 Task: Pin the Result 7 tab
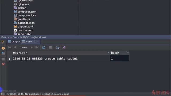(x=64, y=47)
